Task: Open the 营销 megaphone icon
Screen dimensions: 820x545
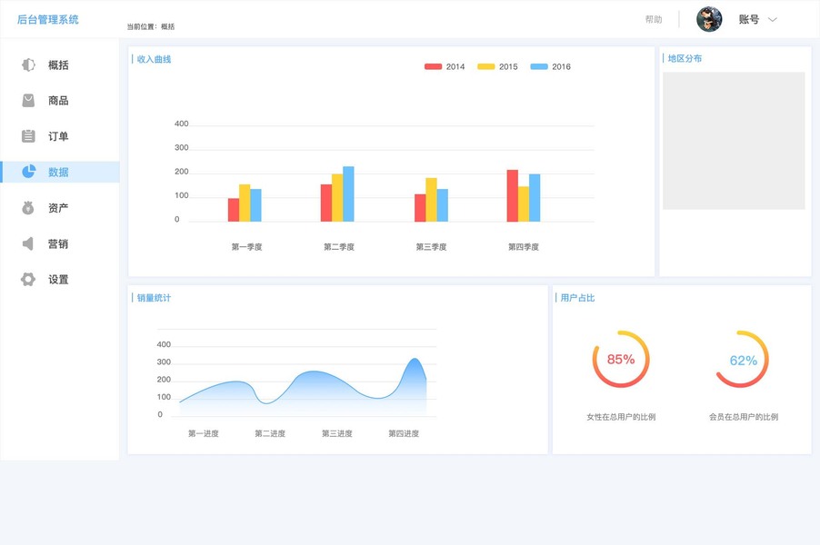Action: pyautogui.click(x=28, y=243)
